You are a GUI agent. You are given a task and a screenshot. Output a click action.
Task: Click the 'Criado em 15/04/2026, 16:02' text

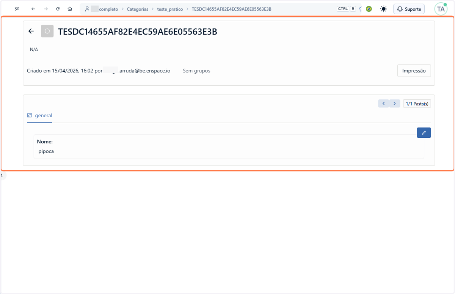60,71
